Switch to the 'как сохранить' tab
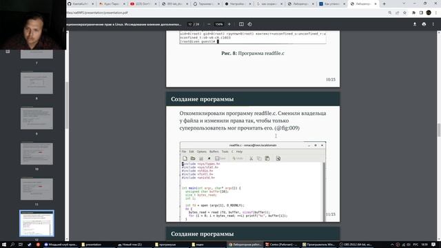The height and width of the screenshot is (248, 441). click(x=269, y=4)
